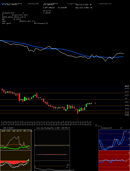Click the blue 12 Day SMA legend square
This screenshot has height=171, width=130.
(3, 4)
